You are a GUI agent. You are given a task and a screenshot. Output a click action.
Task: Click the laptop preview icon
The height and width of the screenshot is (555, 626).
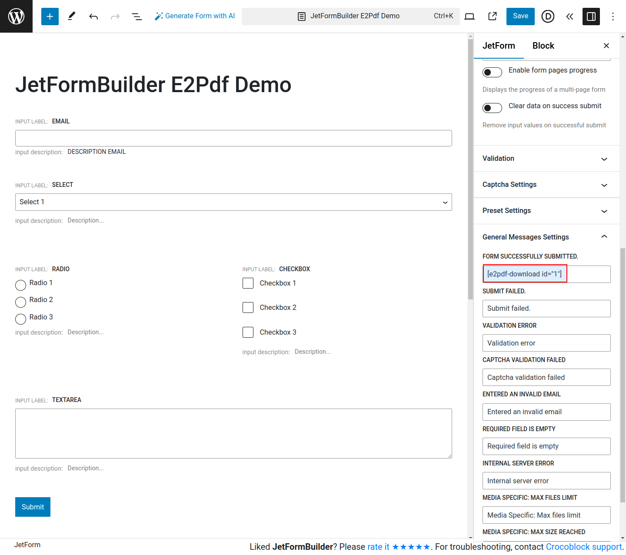(x=469, y=17)
